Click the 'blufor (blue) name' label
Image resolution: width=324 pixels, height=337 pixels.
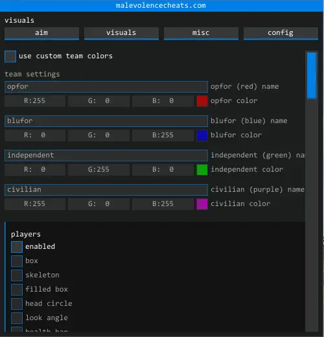tap(249, 121)
